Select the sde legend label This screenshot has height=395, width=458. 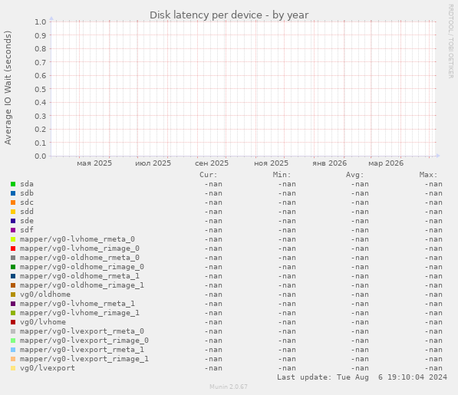click(27, 221)
